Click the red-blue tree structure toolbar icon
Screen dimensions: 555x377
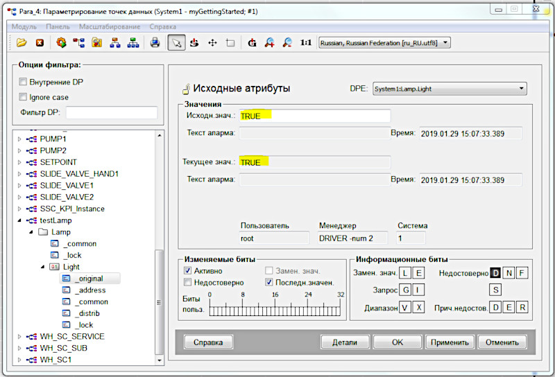pyautogui.click(x=78, y=43)
